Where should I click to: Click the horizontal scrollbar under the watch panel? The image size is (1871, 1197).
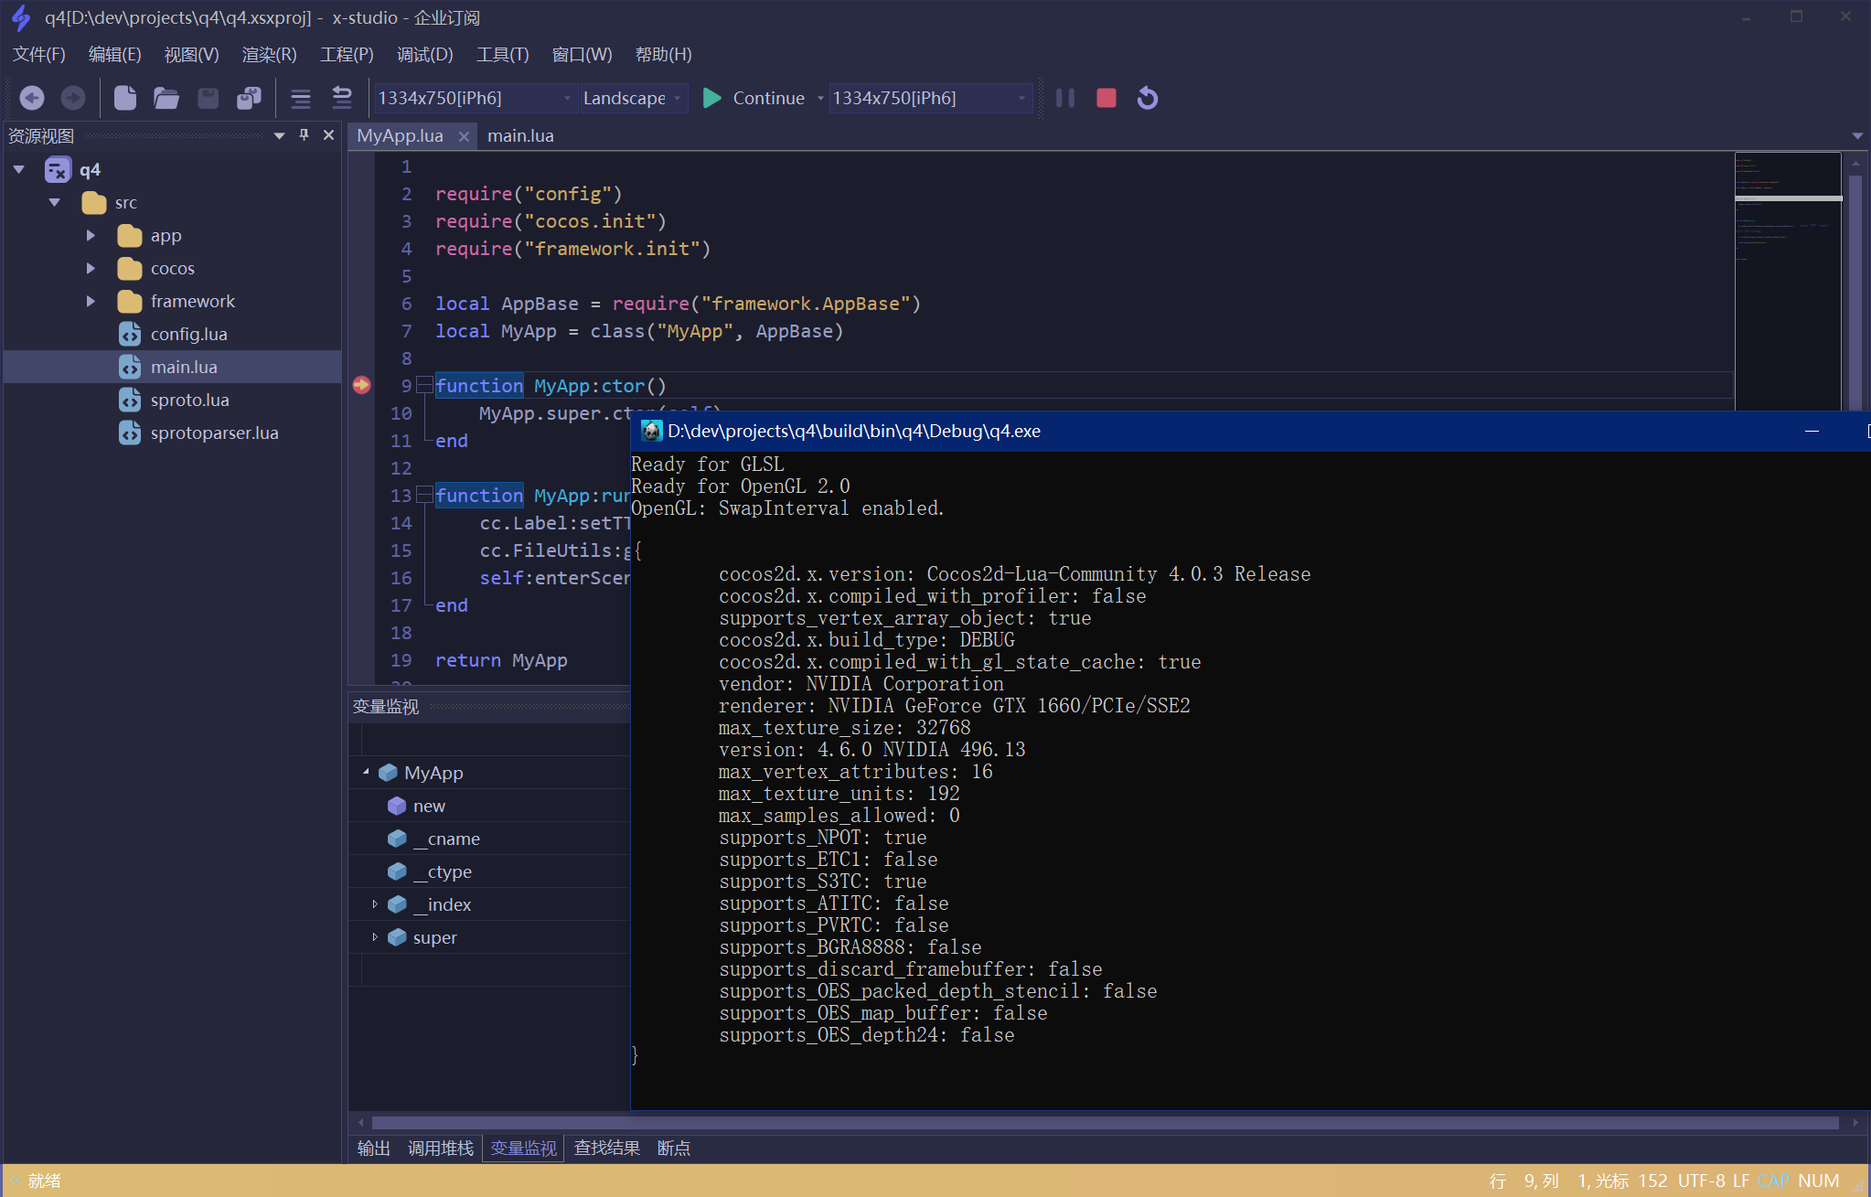1097,1123
